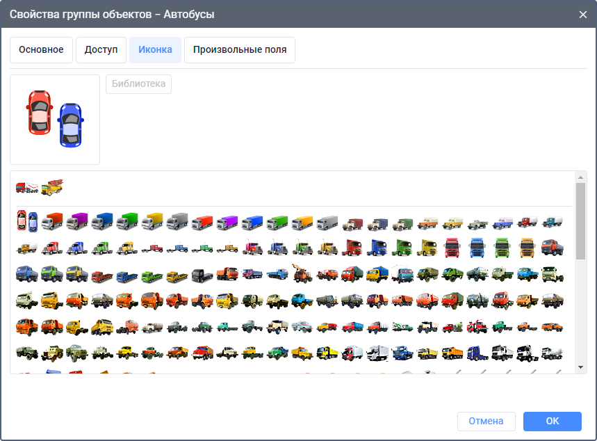Pick the yellow-cab truck with red tank
The width and height of the screenshot is (597, 441).
click(x=327, y=327)
